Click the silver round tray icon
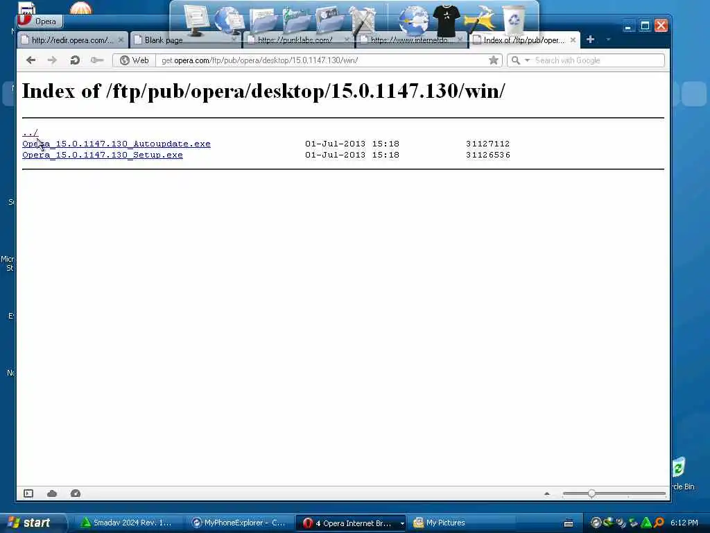The image size is (710, 533). (596, 523)
